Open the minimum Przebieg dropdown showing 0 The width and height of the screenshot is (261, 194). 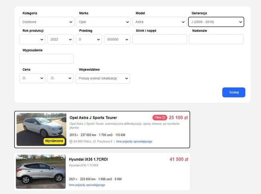[x=89, y=39]
